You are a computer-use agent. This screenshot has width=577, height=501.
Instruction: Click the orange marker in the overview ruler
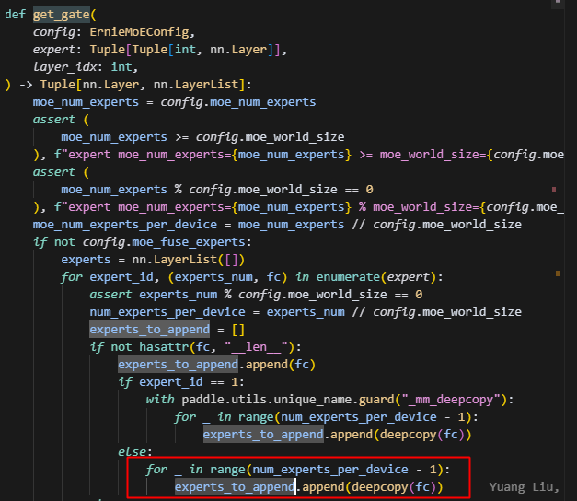click(x=558, y=274)
